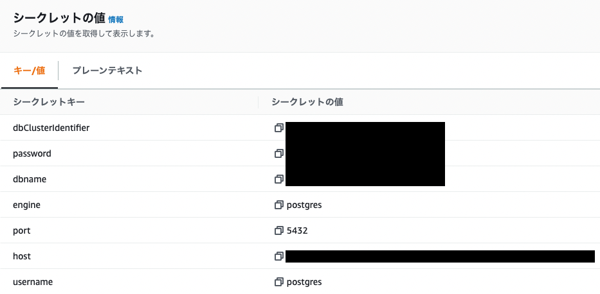
Task: Click the column divider between headers
Action: [259, 102]
